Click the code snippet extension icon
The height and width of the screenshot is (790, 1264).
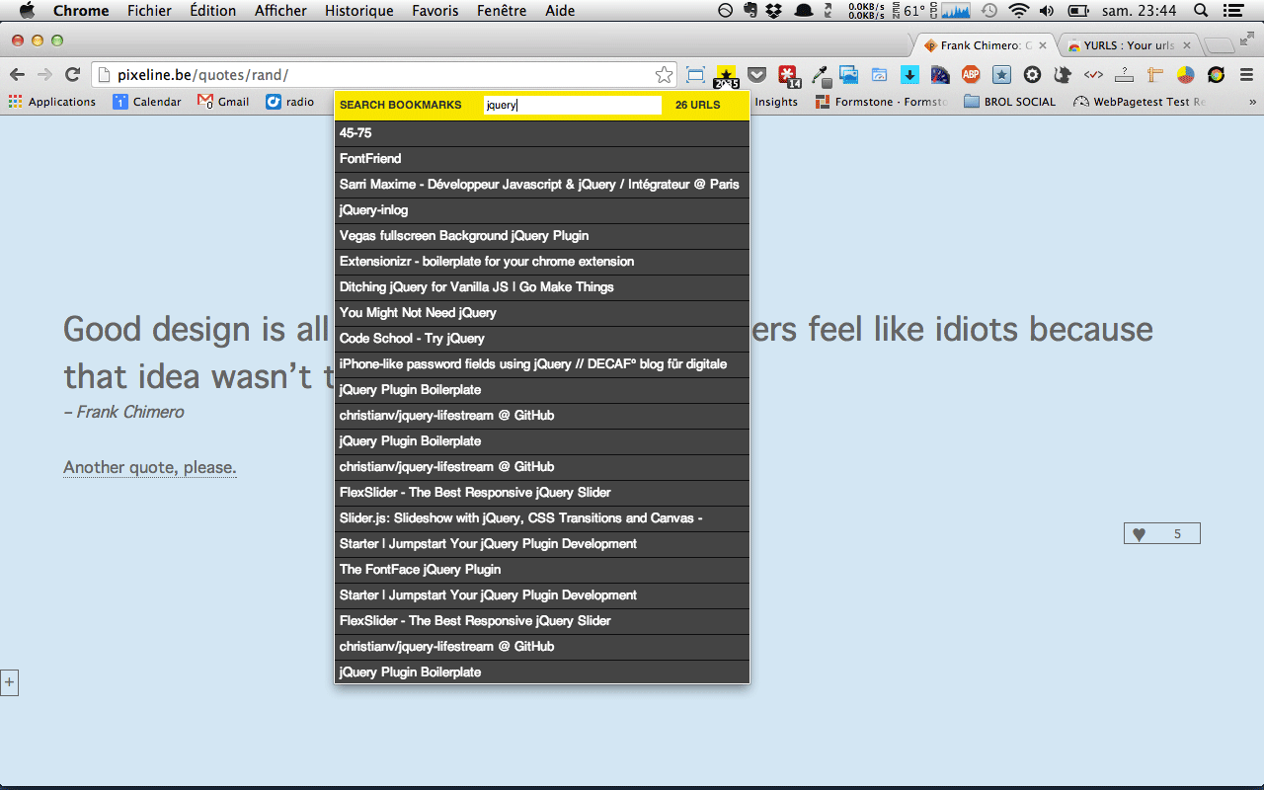point(1093,74)
